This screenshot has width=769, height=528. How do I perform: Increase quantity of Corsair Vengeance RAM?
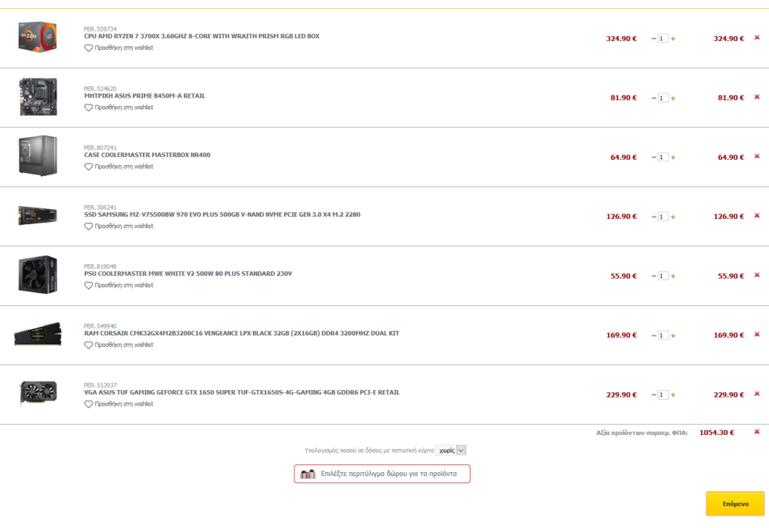pos(673,336)
